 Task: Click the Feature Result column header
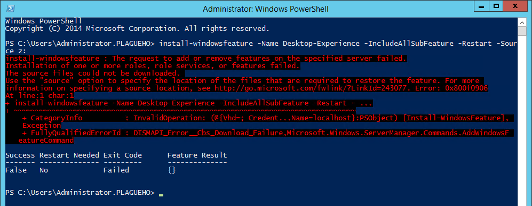pyautogui.click(x=197, y=155)
